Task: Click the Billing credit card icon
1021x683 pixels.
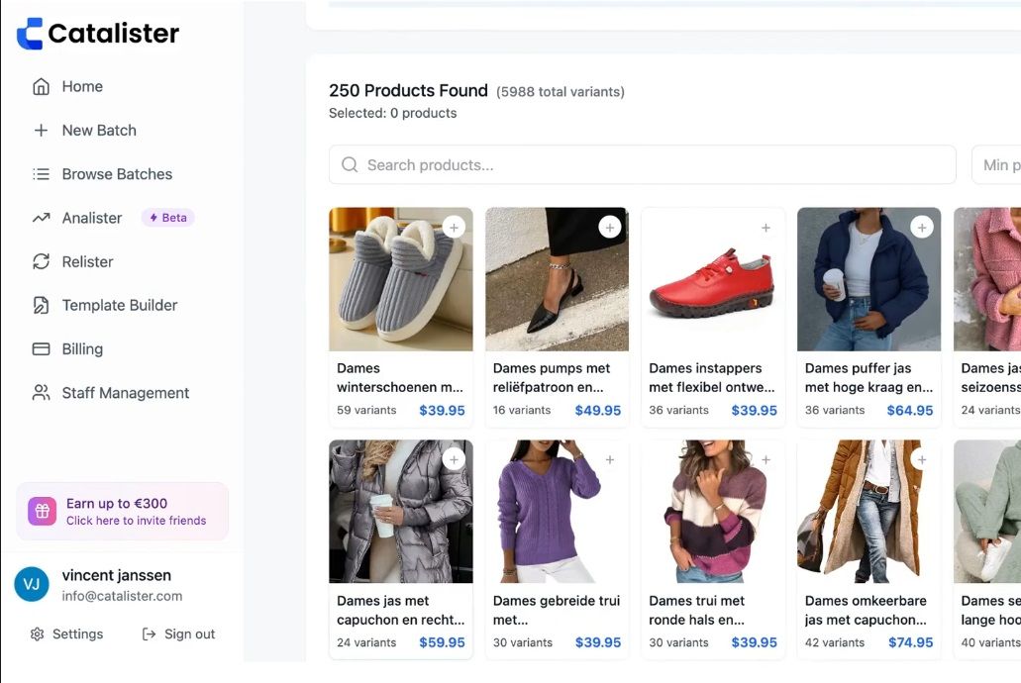Action: [41, 349]
